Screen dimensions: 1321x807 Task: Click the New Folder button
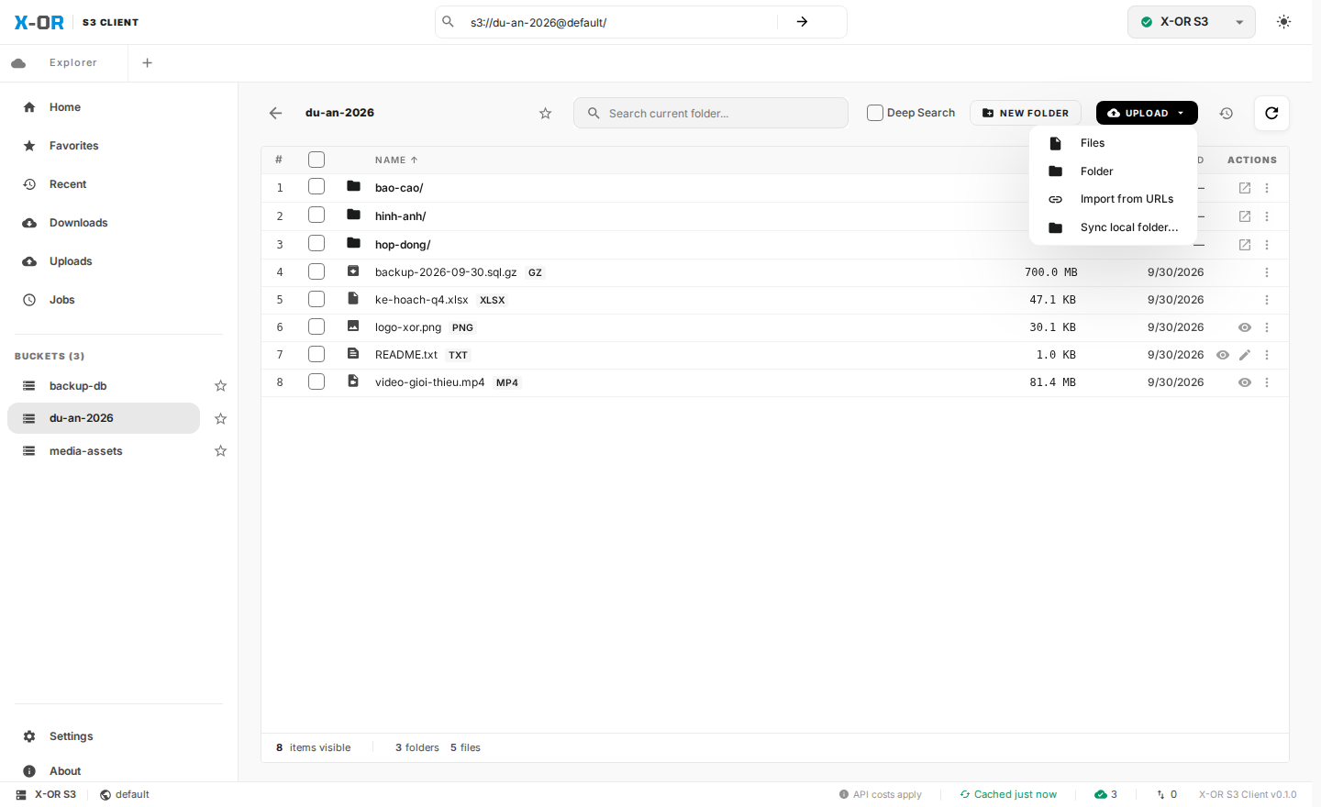[1026, 113]
